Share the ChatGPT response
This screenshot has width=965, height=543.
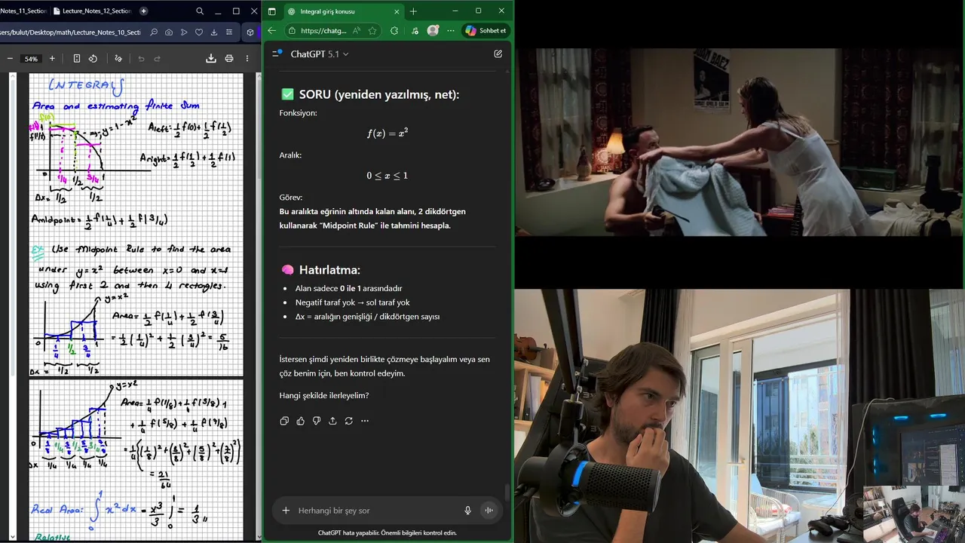coord(332,421)
